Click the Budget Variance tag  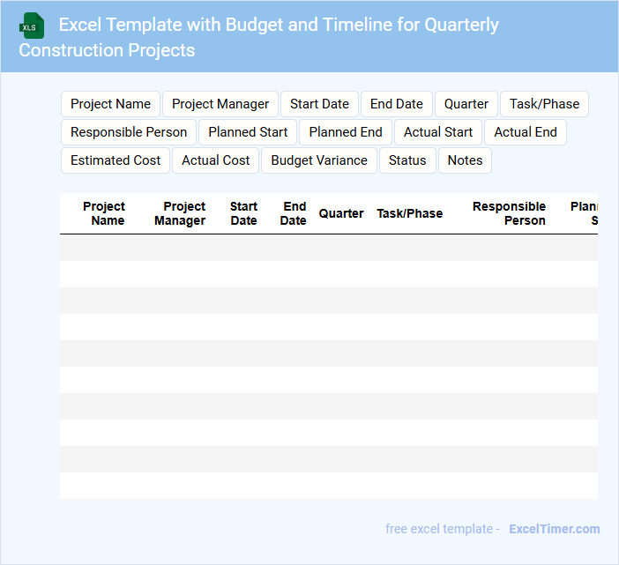319,160
